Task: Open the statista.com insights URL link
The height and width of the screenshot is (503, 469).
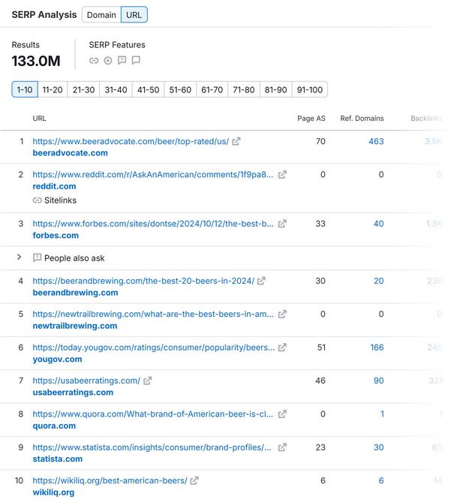Action: 152,447
